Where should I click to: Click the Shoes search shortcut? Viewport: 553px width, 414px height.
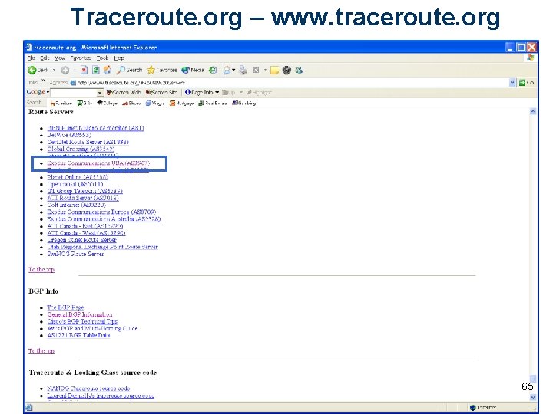(131, 103)
